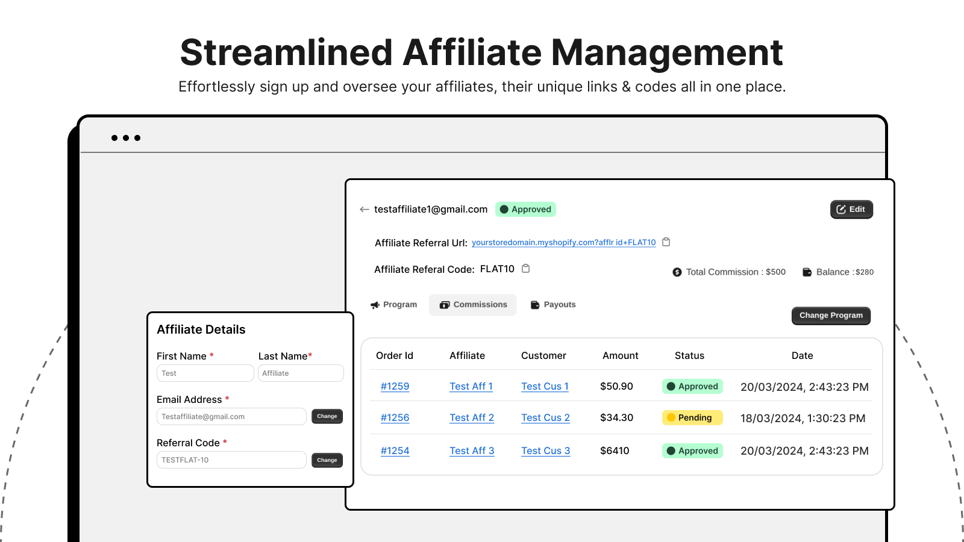
Task: Follow the yourstoredomain.myshopify.com referral link
Action: pyautogui.click(x=564, y=242)
